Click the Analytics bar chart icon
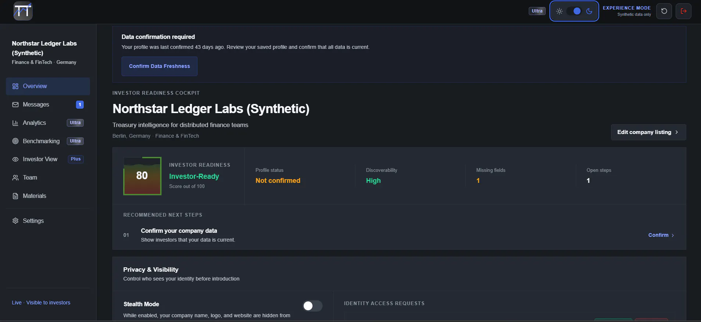Image resolution: width=701 pixels, height=322 pixels. tap(15, 123)
